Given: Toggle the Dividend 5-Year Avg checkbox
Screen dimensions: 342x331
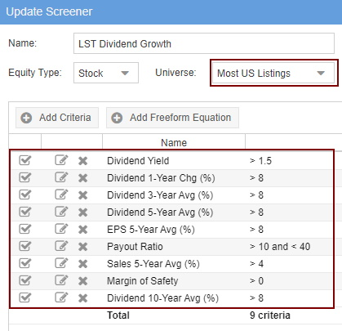Looking at the screenshot, I should click(x=25, y=212).
